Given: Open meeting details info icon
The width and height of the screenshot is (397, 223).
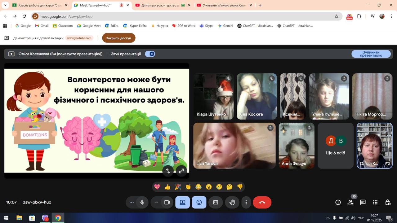Looking at the screenshot, I should (x=338, y=202).
